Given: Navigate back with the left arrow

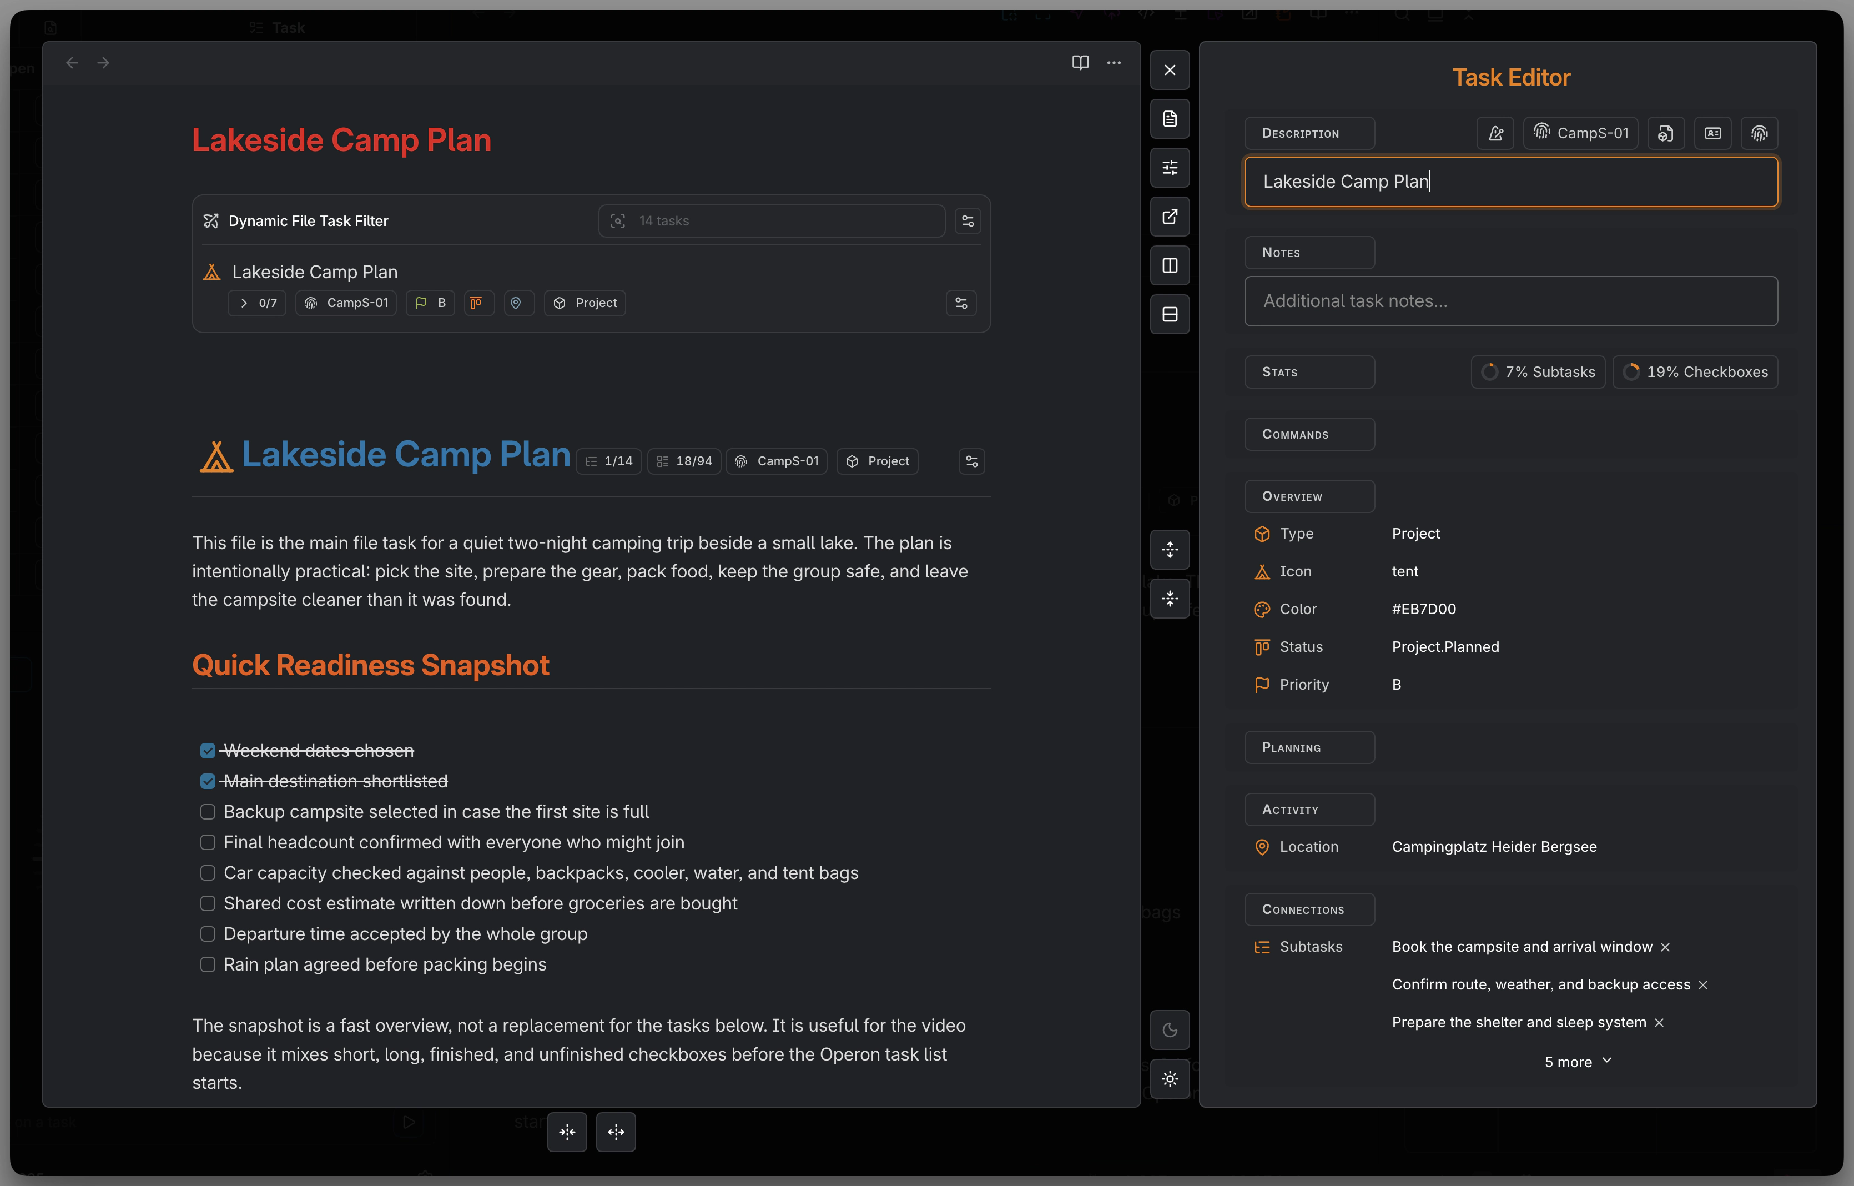Looking at the screenshot, I should click(x=72, y=62).
